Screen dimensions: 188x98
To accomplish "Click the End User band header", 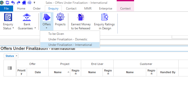I will (97, 64).
